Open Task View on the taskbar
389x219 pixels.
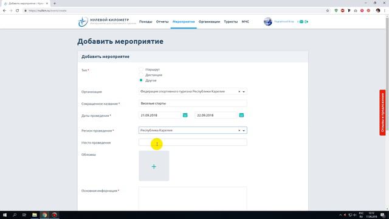point(24,215)
